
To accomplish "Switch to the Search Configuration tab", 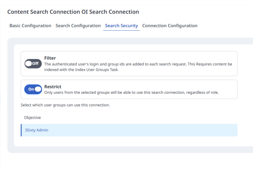I will tap(78, 26).
